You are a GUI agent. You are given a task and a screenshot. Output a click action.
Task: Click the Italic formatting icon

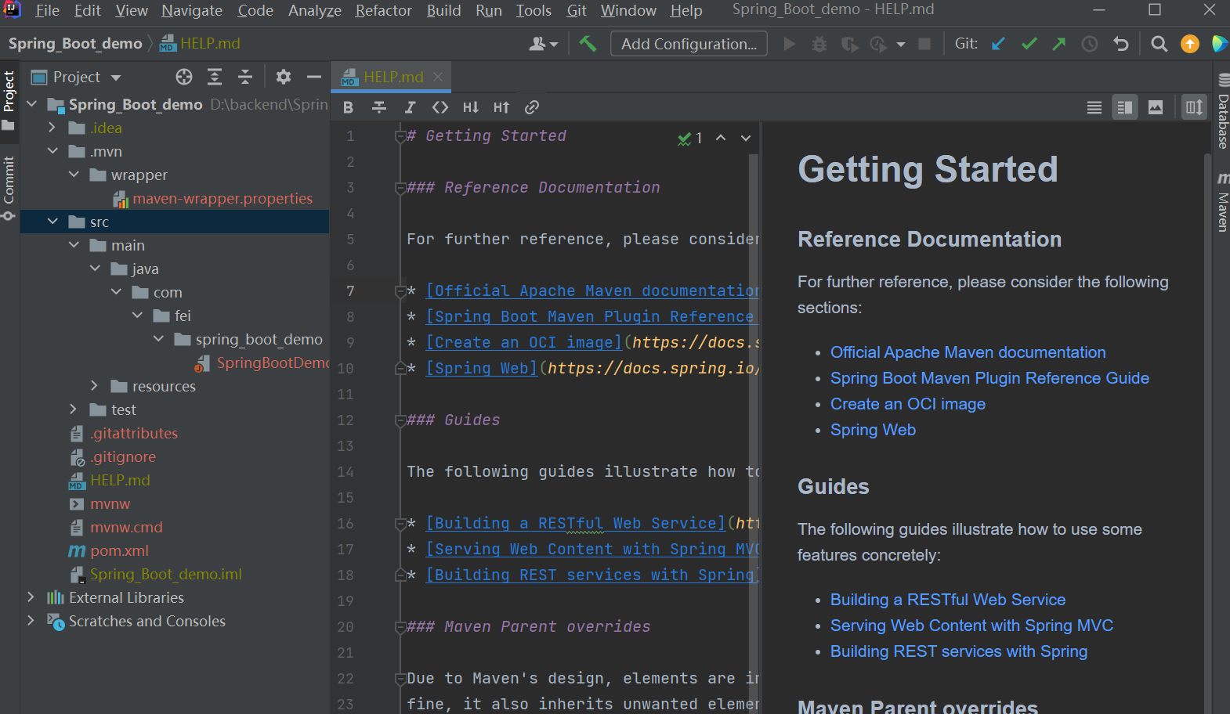click(410, 107)
